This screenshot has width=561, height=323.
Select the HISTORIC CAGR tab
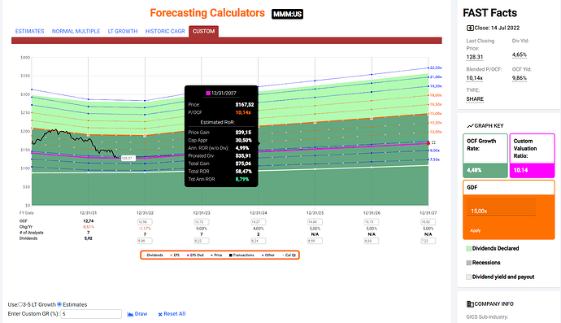165,31
